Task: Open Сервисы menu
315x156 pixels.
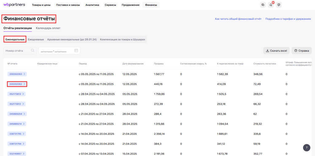Action: (x=110, y=5)
